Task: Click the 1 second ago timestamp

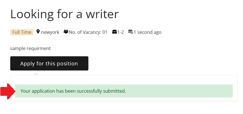Action: click(148, 32)
